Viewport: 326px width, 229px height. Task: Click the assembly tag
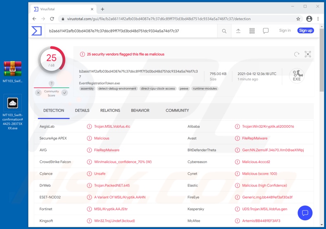click(87, 89)
